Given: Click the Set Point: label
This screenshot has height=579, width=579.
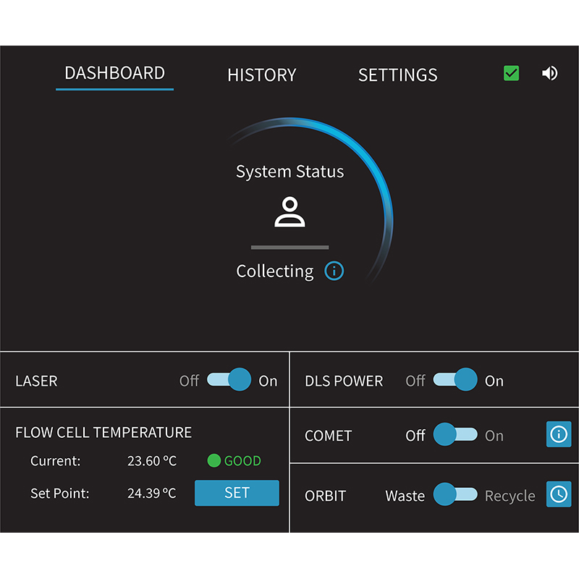Looking at the screenshot, I should 60,494.
